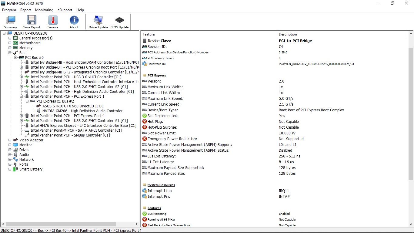Select Panther Point High Definition Audio Controller
414x233 pixels.
pyautogui.click(x=82, y=92)
